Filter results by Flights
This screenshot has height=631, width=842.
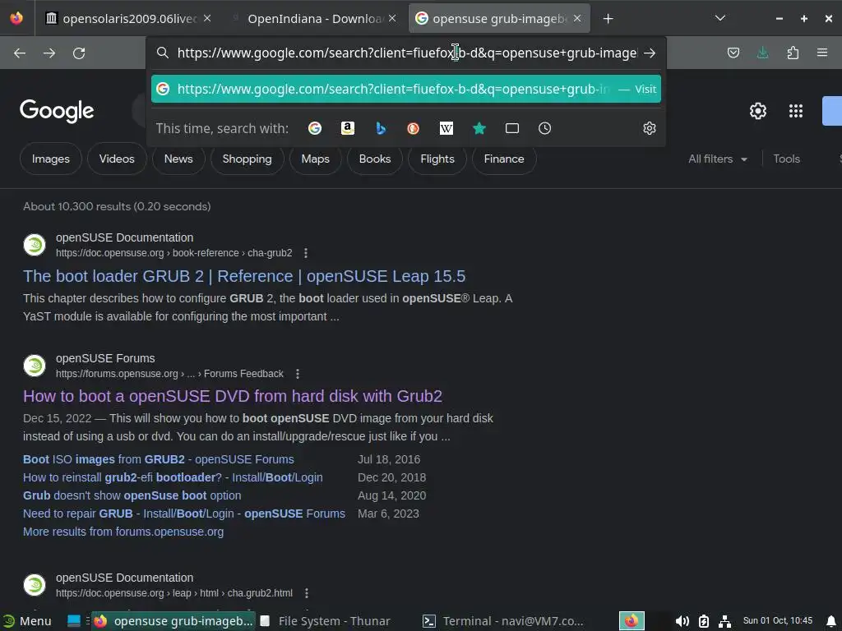click(437, 159)
